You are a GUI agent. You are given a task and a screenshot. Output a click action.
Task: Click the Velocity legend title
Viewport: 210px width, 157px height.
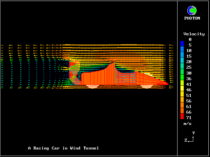click(194, 34)
